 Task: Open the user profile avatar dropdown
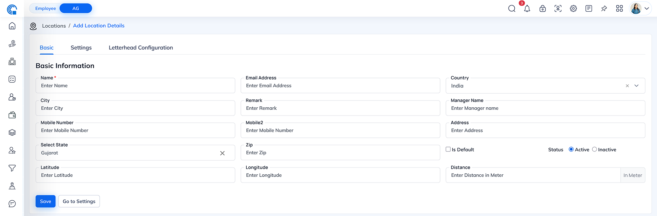point(640,9)
